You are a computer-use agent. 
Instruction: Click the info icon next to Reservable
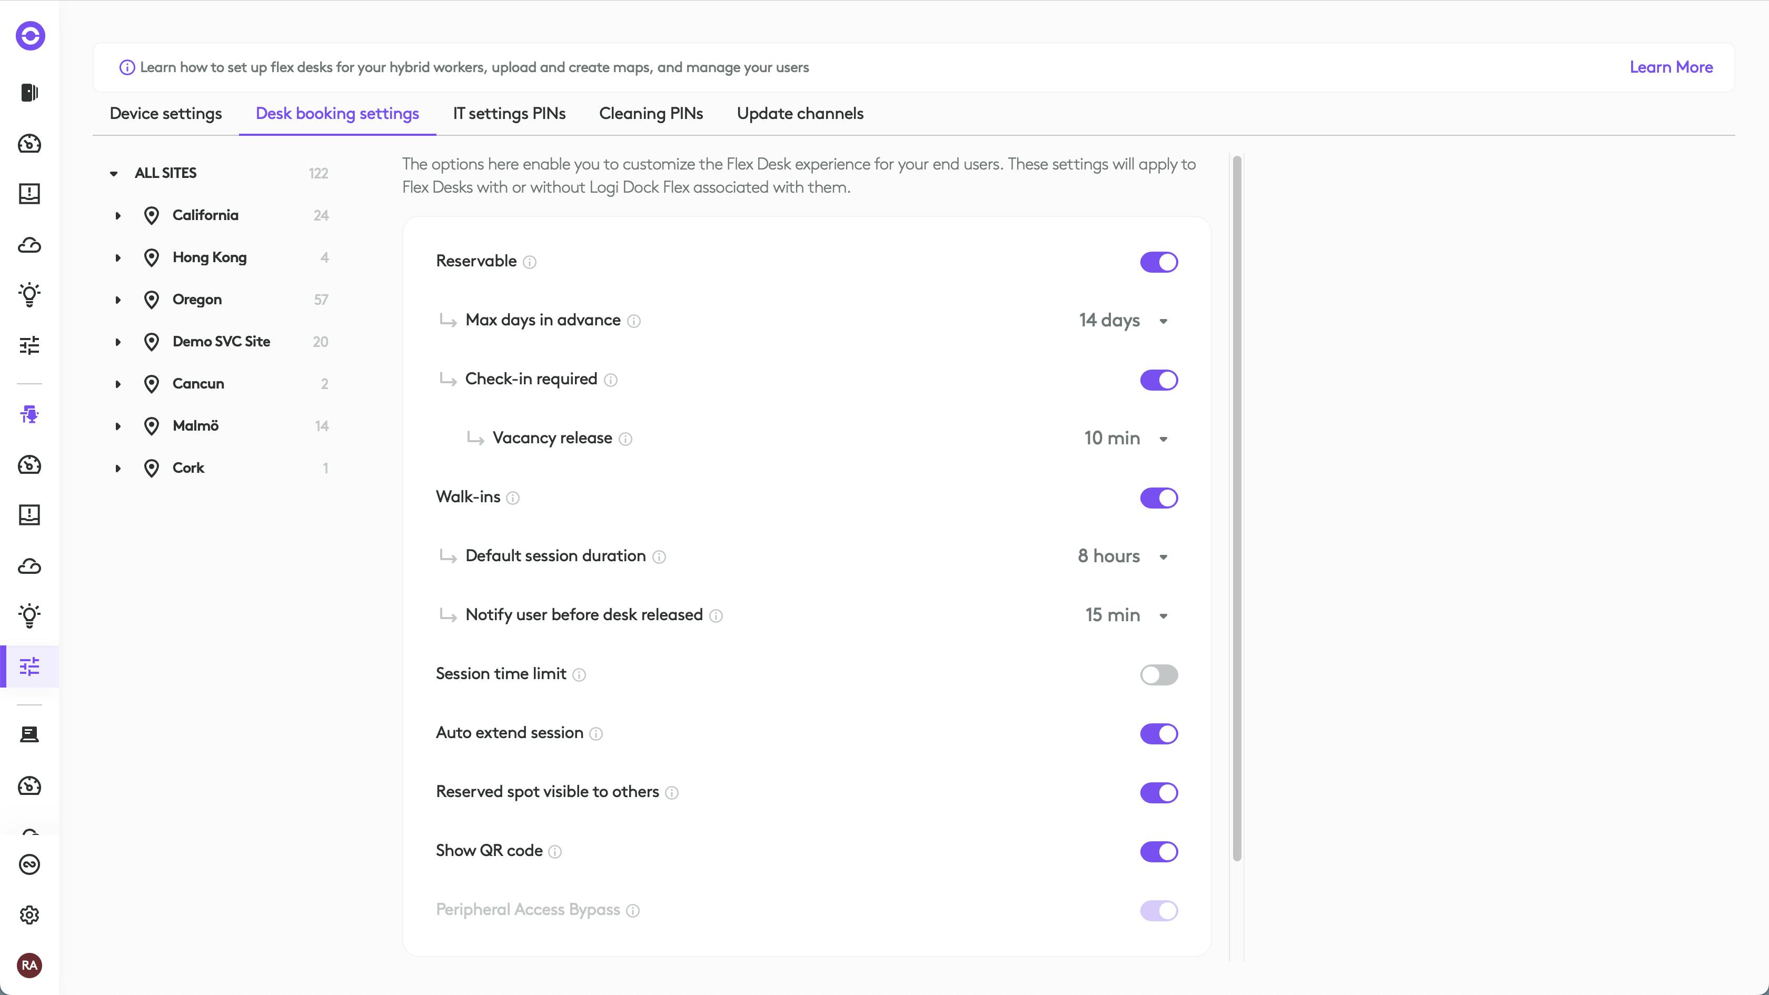click(530, 262)
